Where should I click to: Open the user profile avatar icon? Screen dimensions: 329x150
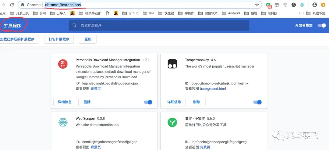[x=314, y=5]
